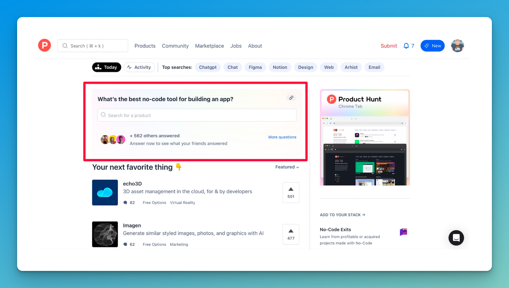Select the Today tab

(x=106, y=67)
